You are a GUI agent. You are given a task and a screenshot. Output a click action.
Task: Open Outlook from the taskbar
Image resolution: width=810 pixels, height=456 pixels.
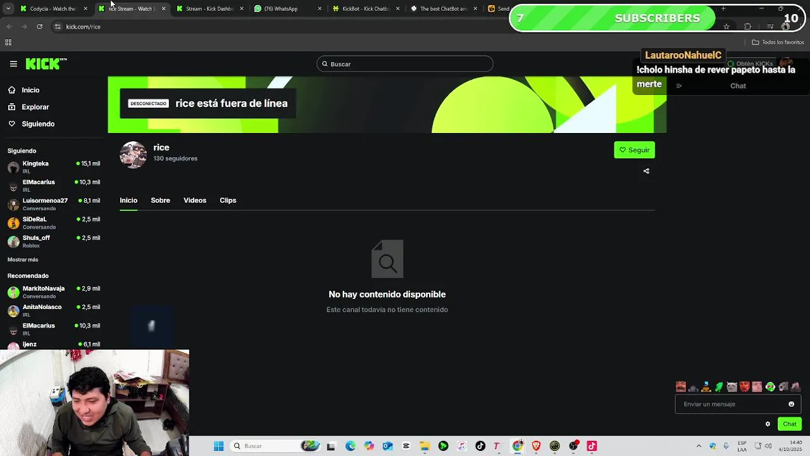pyautogui.click(x=387, y=446)
